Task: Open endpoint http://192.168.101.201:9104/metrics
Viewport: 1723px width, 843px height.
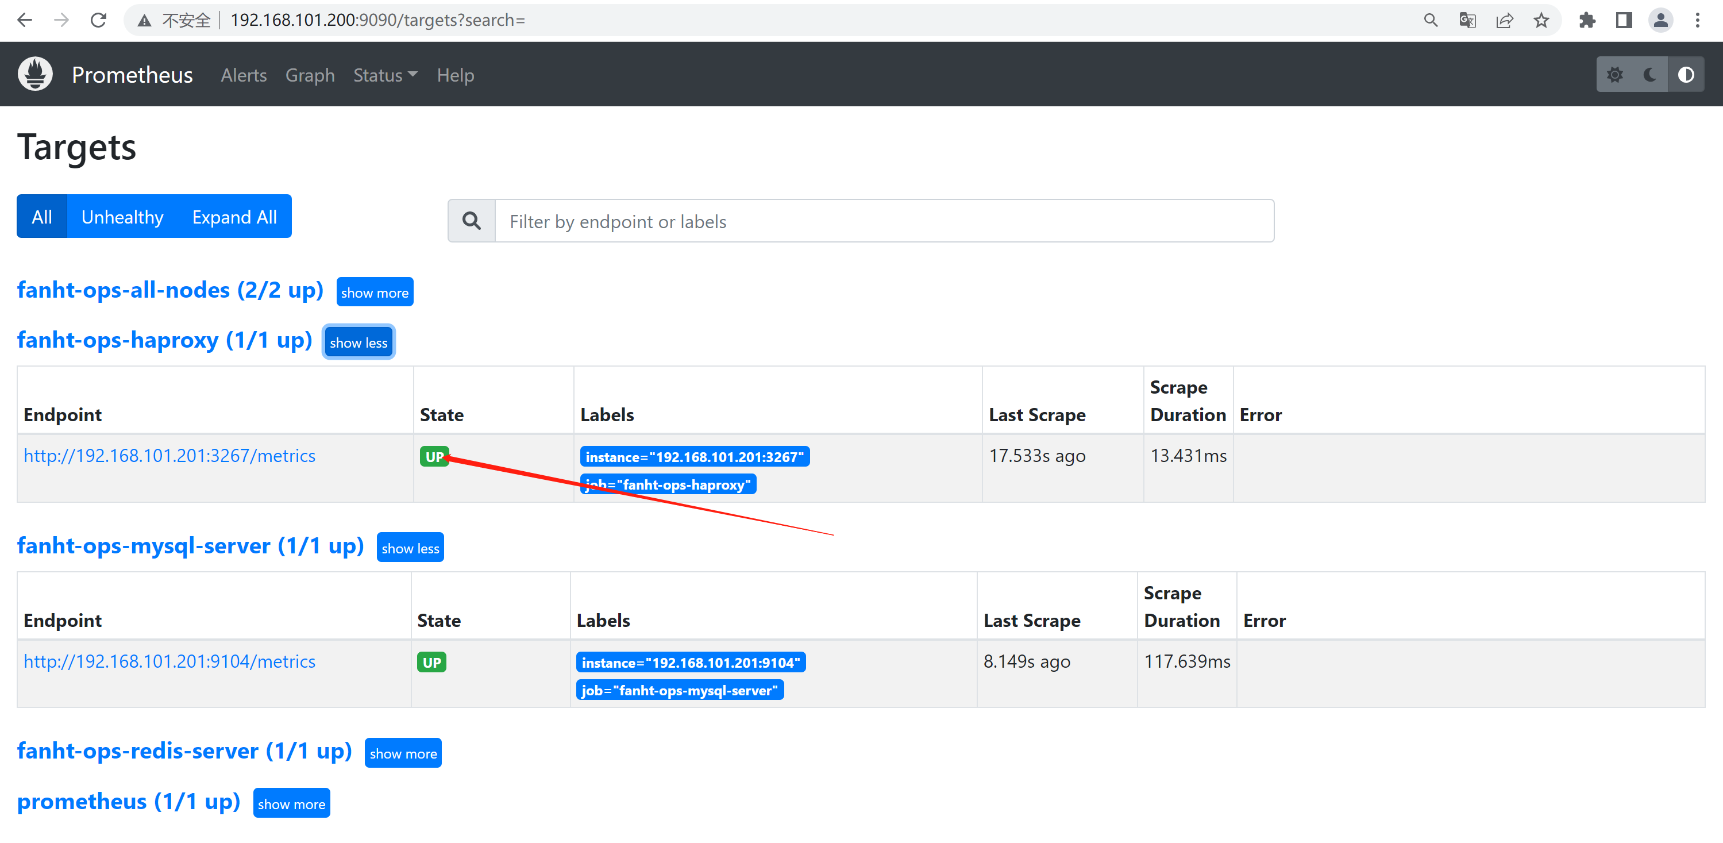Action: tap(169, 661)
